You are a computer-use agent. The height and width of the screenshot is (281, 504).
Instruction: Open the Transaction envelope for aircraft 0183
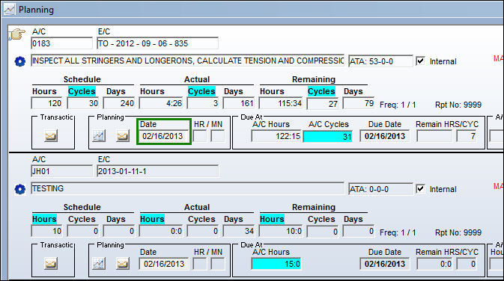pyautogui.click(x=51, y=136)
